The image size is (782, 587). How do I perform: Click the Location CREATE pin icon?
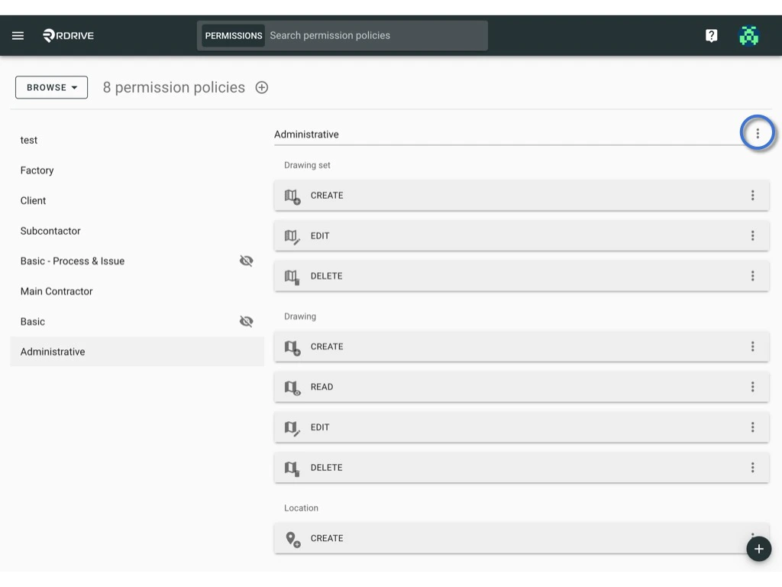pos(292,539)
